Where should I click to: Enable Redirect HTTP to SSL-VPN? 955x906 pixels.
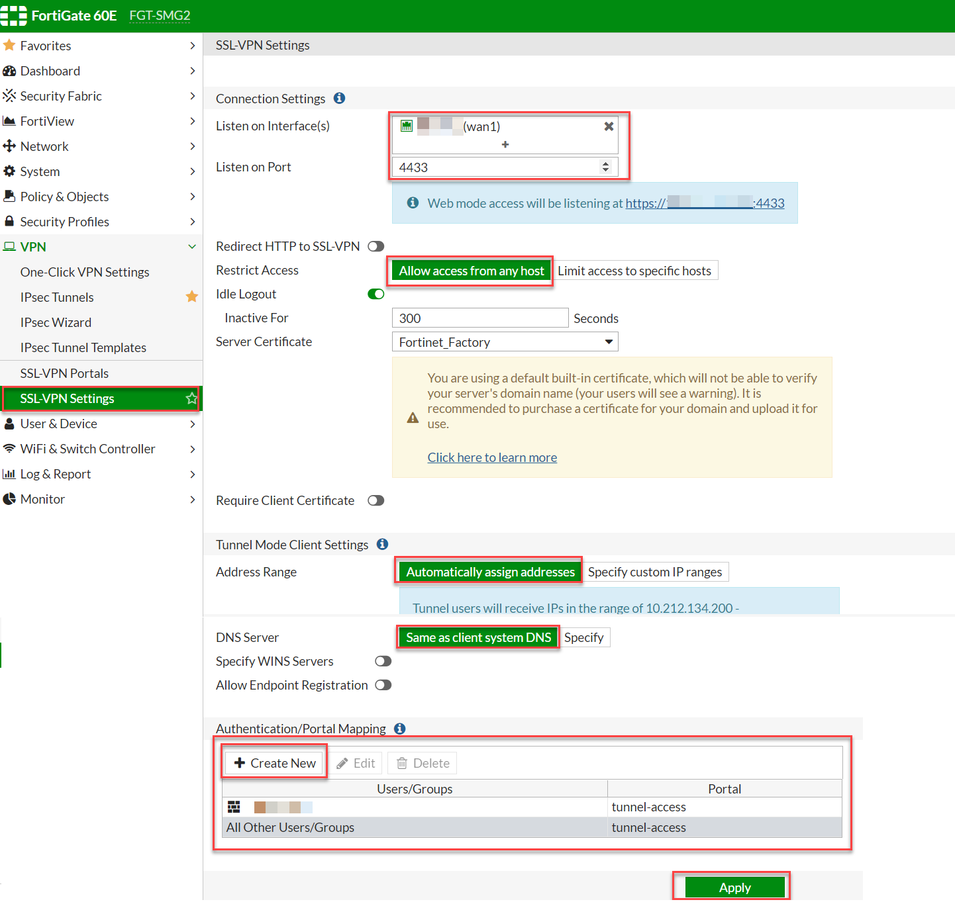click(x=376, y=246)
